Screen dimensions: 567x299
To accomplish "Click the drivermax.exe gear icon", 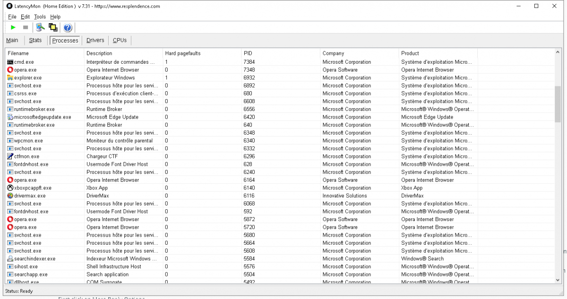I will click(10, 196).
